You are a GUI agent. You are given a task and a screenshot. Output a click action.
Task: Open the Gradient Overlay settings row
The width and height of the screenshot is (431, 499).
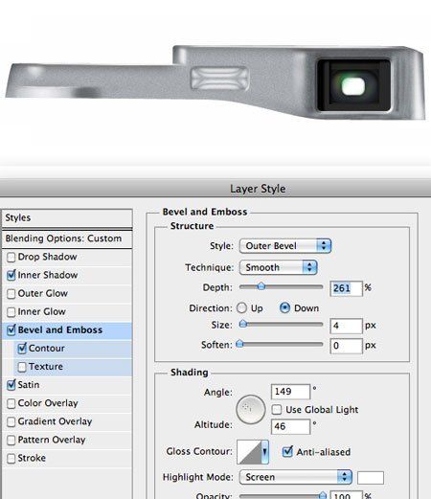[67, 421]
